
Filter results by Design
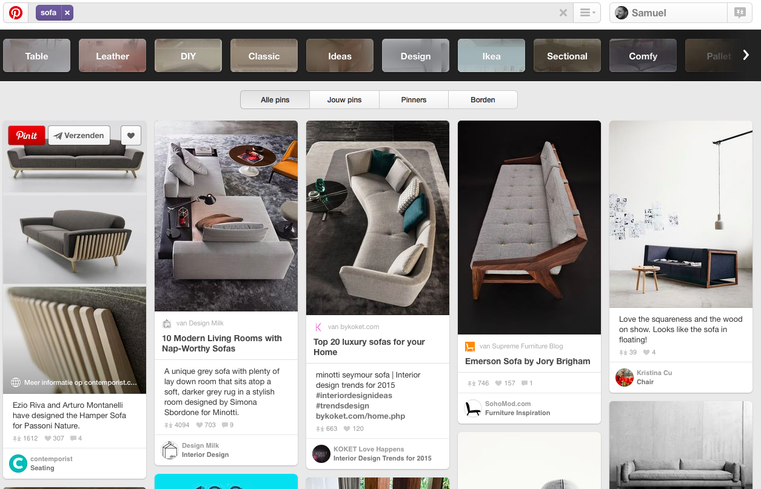pos(415,56)
